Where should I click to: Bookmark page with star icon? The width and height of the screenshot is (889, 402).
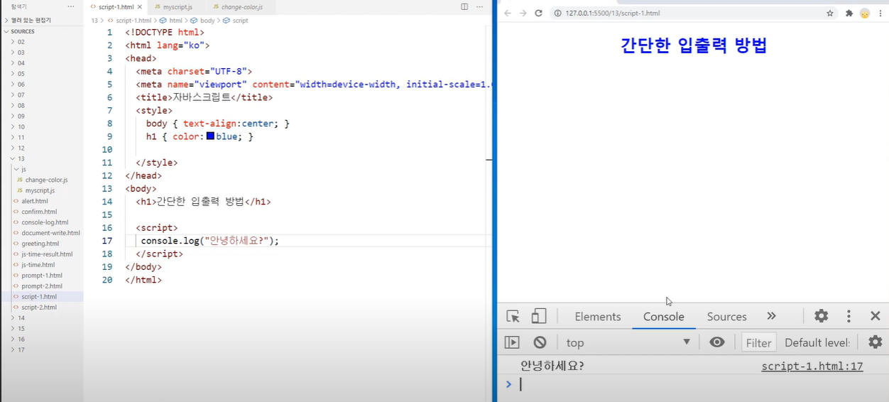[x=830, y=13]
